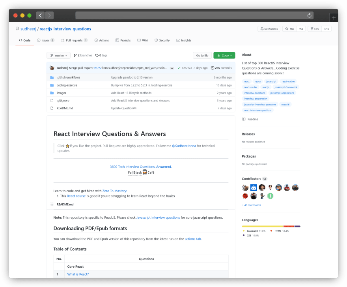Open Javascript Interview questions link
347x287 pixels.
tap(158, 218)
